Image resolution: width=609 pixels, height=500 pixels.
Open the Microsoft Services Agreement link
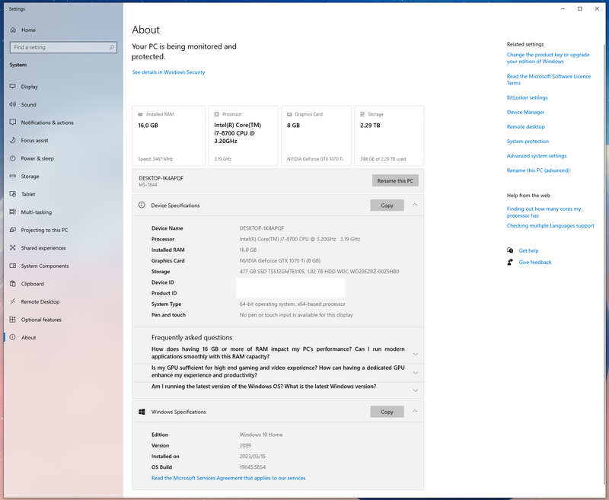tap(228, 478)
